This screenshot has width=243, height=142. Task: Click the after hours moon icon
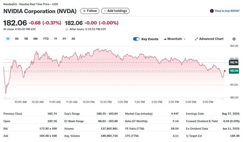(x=67, y=29)
